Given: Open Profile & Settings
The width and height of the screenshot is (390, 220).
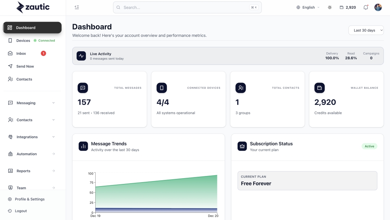Looking at the screenshot, I should coord(30,199).
